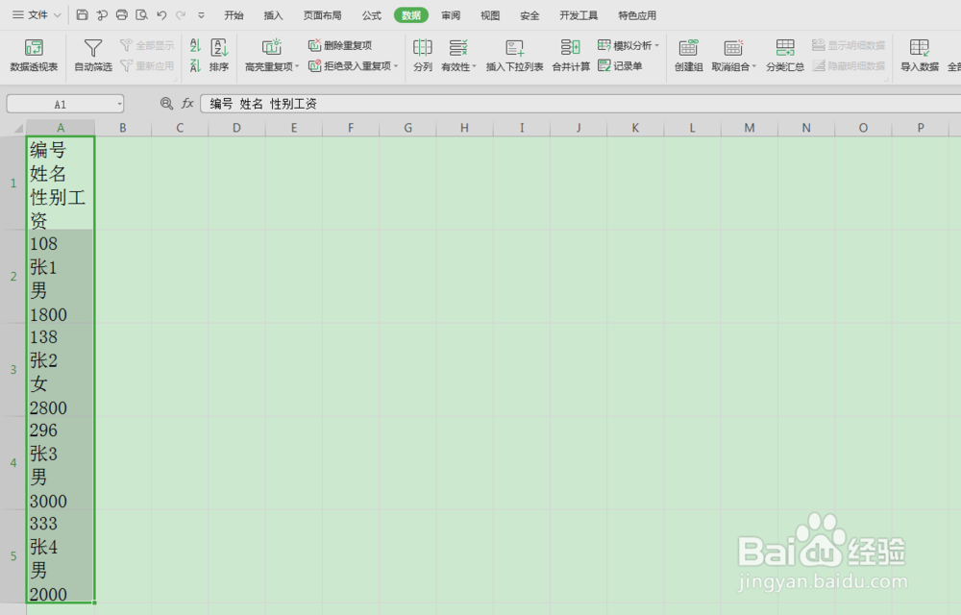Select row 3 header
Viewport: 961px width, 615px height.
pyautogui.click(x=12, y=370)
